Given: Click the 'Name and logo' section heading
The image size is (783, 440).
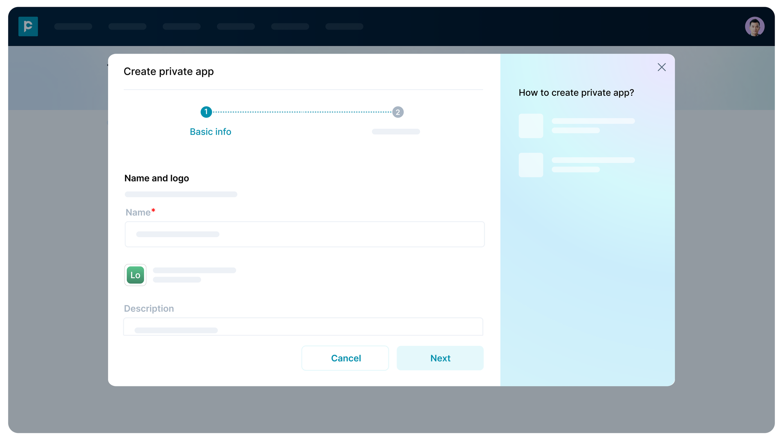Looking at the screenshot, I should click(x=156, y=178).
